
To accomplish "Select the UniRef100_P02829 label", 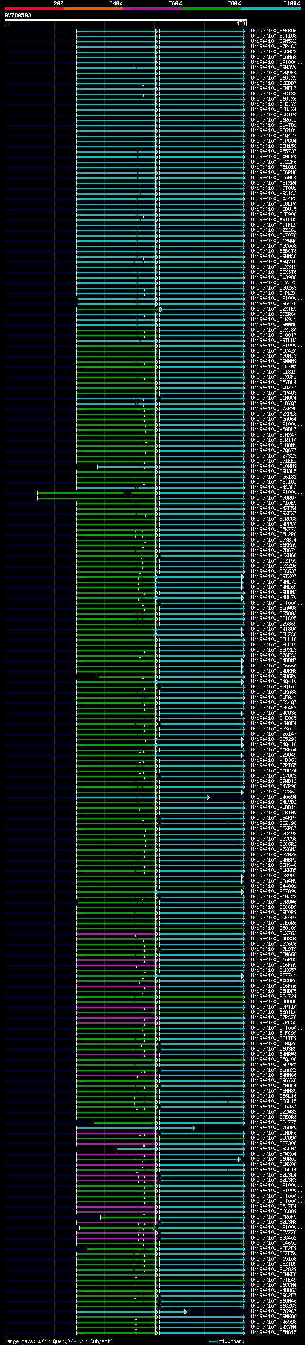I will [273, 1269].
